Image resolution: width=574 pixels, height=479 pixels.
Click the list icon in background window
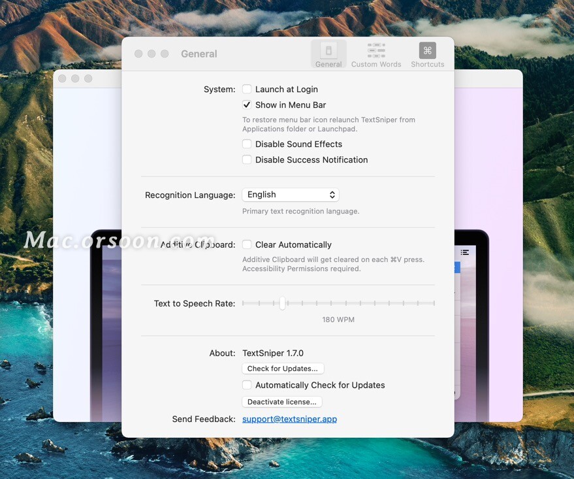point(464,252)
